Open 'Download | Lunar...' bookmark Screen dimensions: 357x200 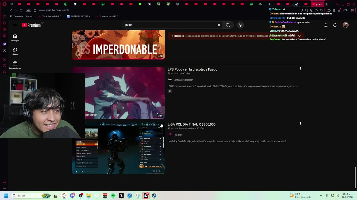(x=22, y=16)
